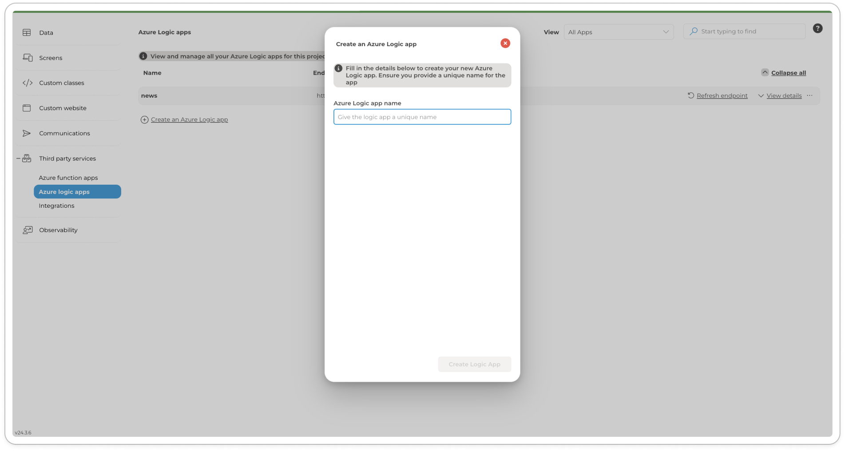Click the Azure Logic apps page heading

point(165,32)
